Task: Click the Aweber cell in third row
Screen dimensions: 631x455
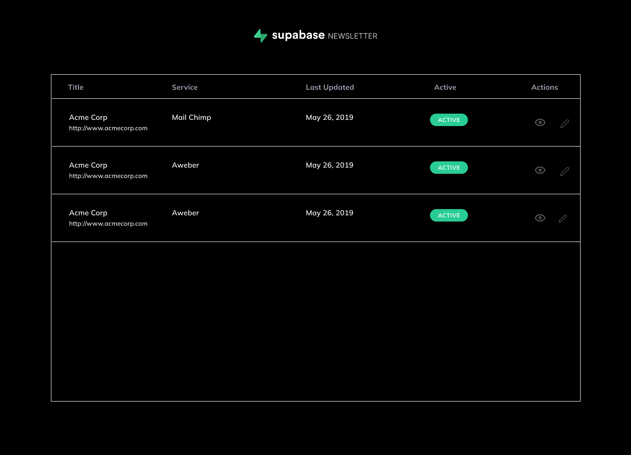Action: 185,213
